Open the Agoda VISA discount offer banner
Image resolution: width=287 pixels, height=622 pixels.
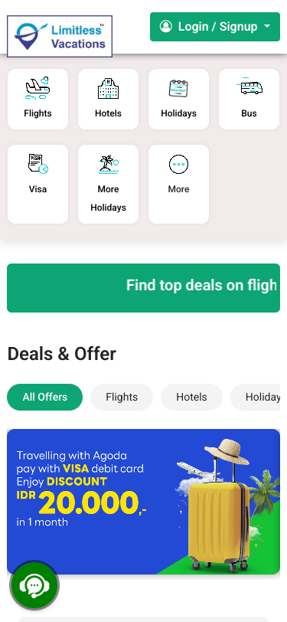click(x=144, y=502)
